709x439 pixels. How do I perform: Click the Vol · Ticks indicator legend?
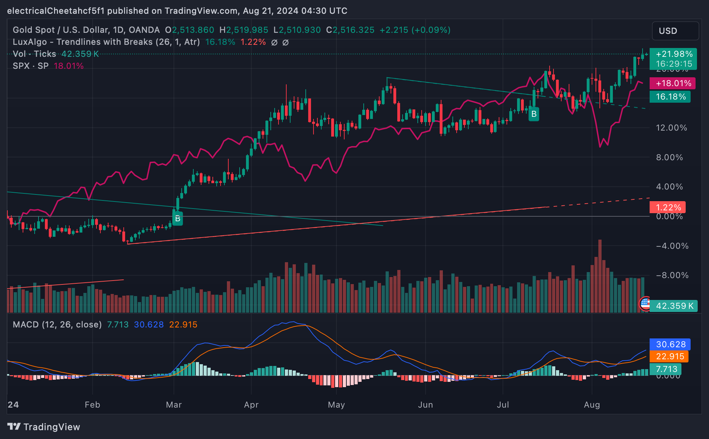(x=34, y=54)
